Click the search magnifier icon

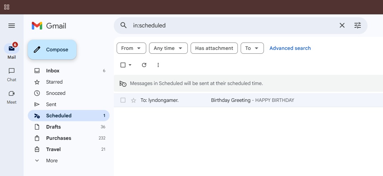(x=124, y=25)
